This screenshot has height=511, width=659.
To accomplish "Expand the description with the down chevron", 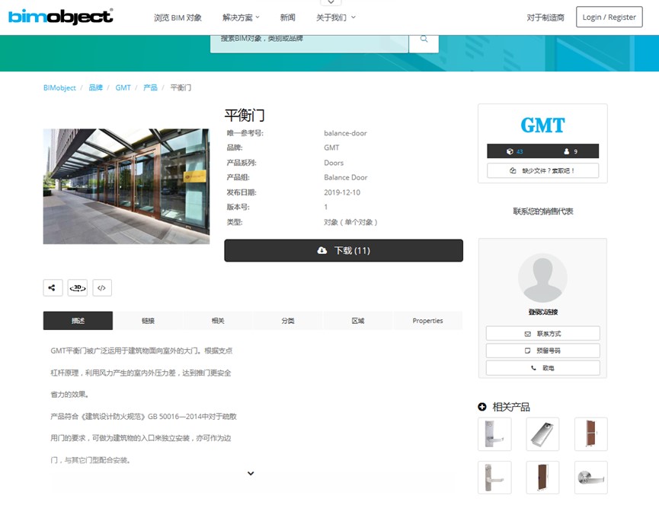I will (251, 474).
